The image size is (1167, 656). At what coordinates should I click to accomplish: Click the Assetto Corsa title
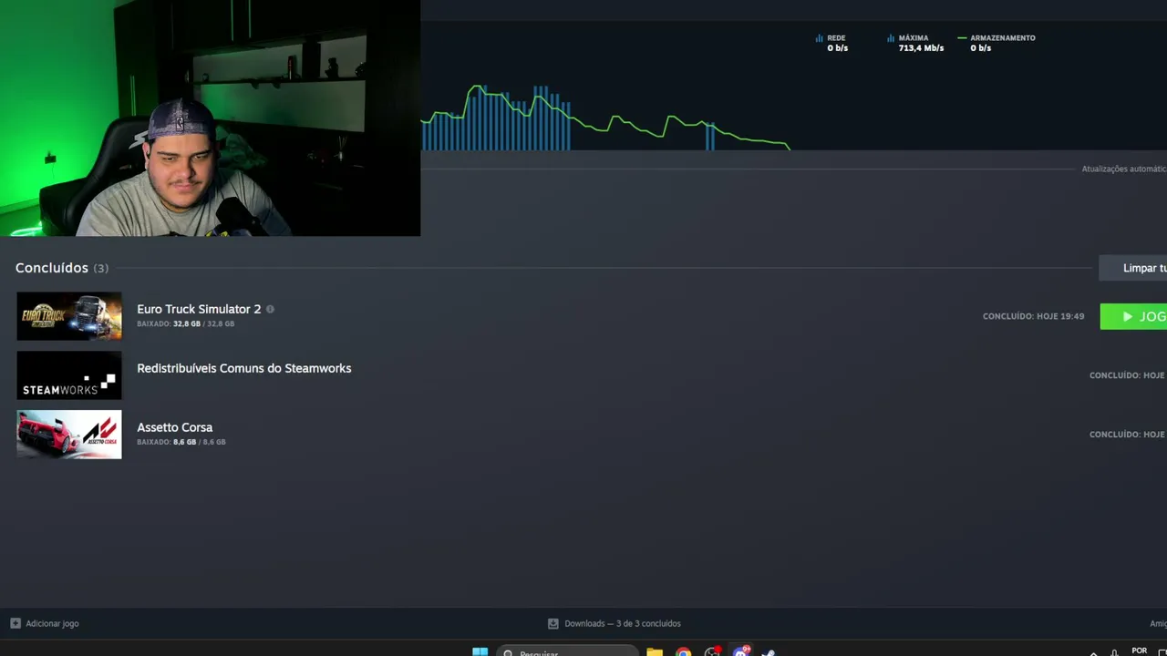(174, 427)
